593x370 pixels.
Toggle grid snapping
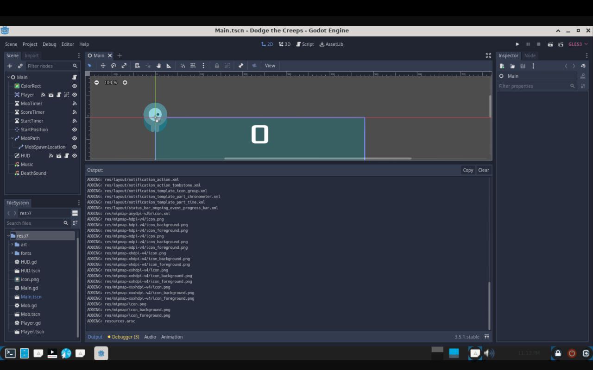(193, 65)
